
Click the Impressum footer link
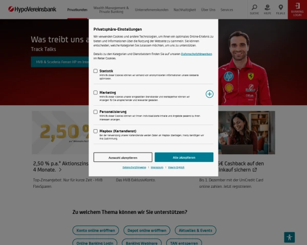click(x=157, y=167)
